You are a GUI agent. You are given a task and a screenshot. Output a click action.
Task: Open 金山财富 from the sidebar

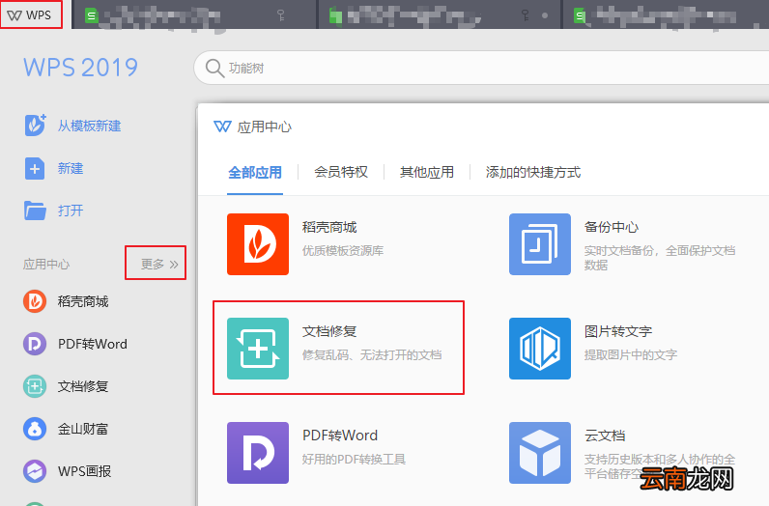tap(66, 429)
